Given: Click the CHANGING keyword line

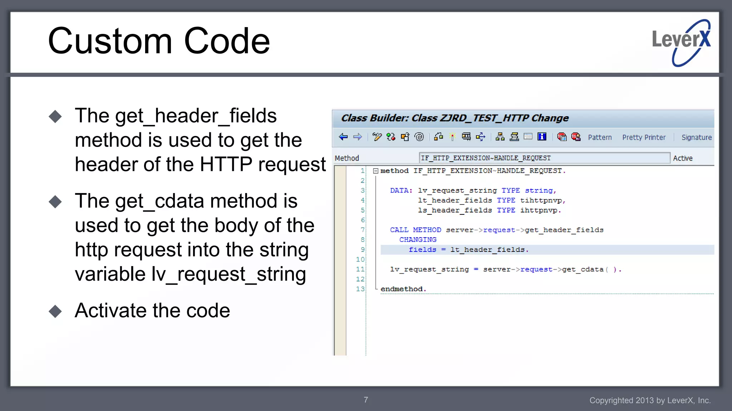Looking at the screenshot, I should tap(418, 240).
